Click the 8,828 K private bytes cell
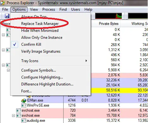The height and width of the screenshot is (123, 148). click(114, 100)
